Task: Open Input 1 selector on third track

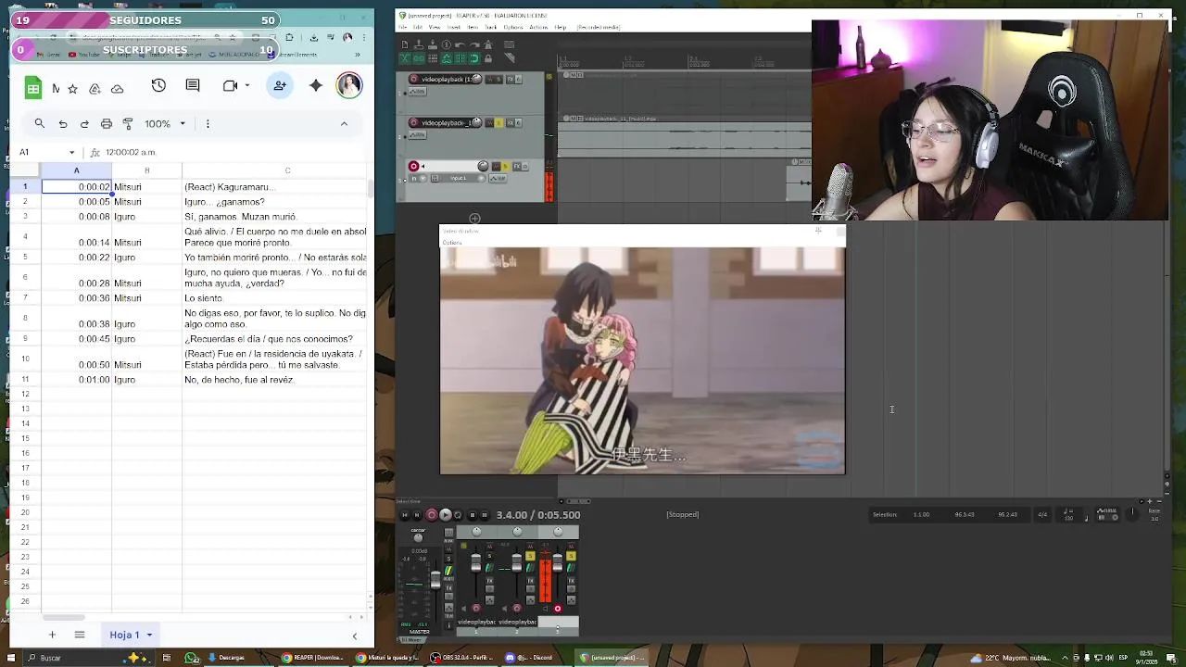Action: coord(459,178)
